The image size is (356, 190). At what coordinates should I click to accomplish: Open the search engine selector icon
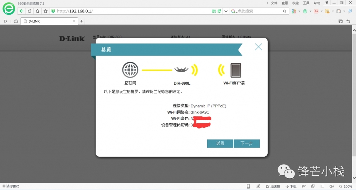point(233,11)
